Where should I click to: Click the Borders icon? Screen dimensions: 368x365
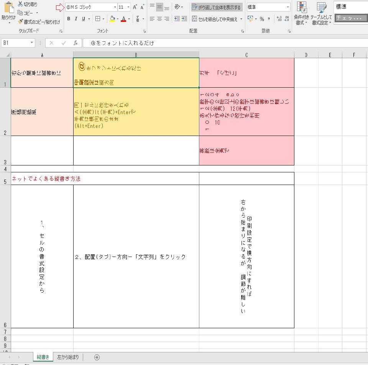(98, 19)
